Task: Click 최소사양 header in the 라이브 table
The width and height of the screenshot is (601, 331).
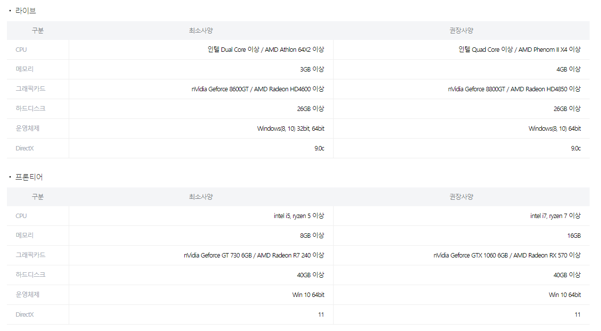Action: (201, 31)
